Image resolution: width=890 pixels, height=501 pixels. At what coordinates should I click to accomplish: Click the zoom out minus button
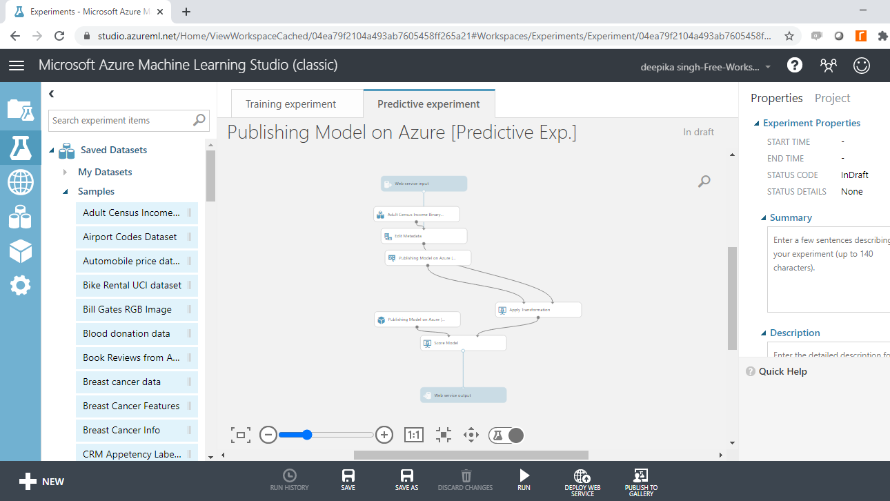(x=268, y=435)
